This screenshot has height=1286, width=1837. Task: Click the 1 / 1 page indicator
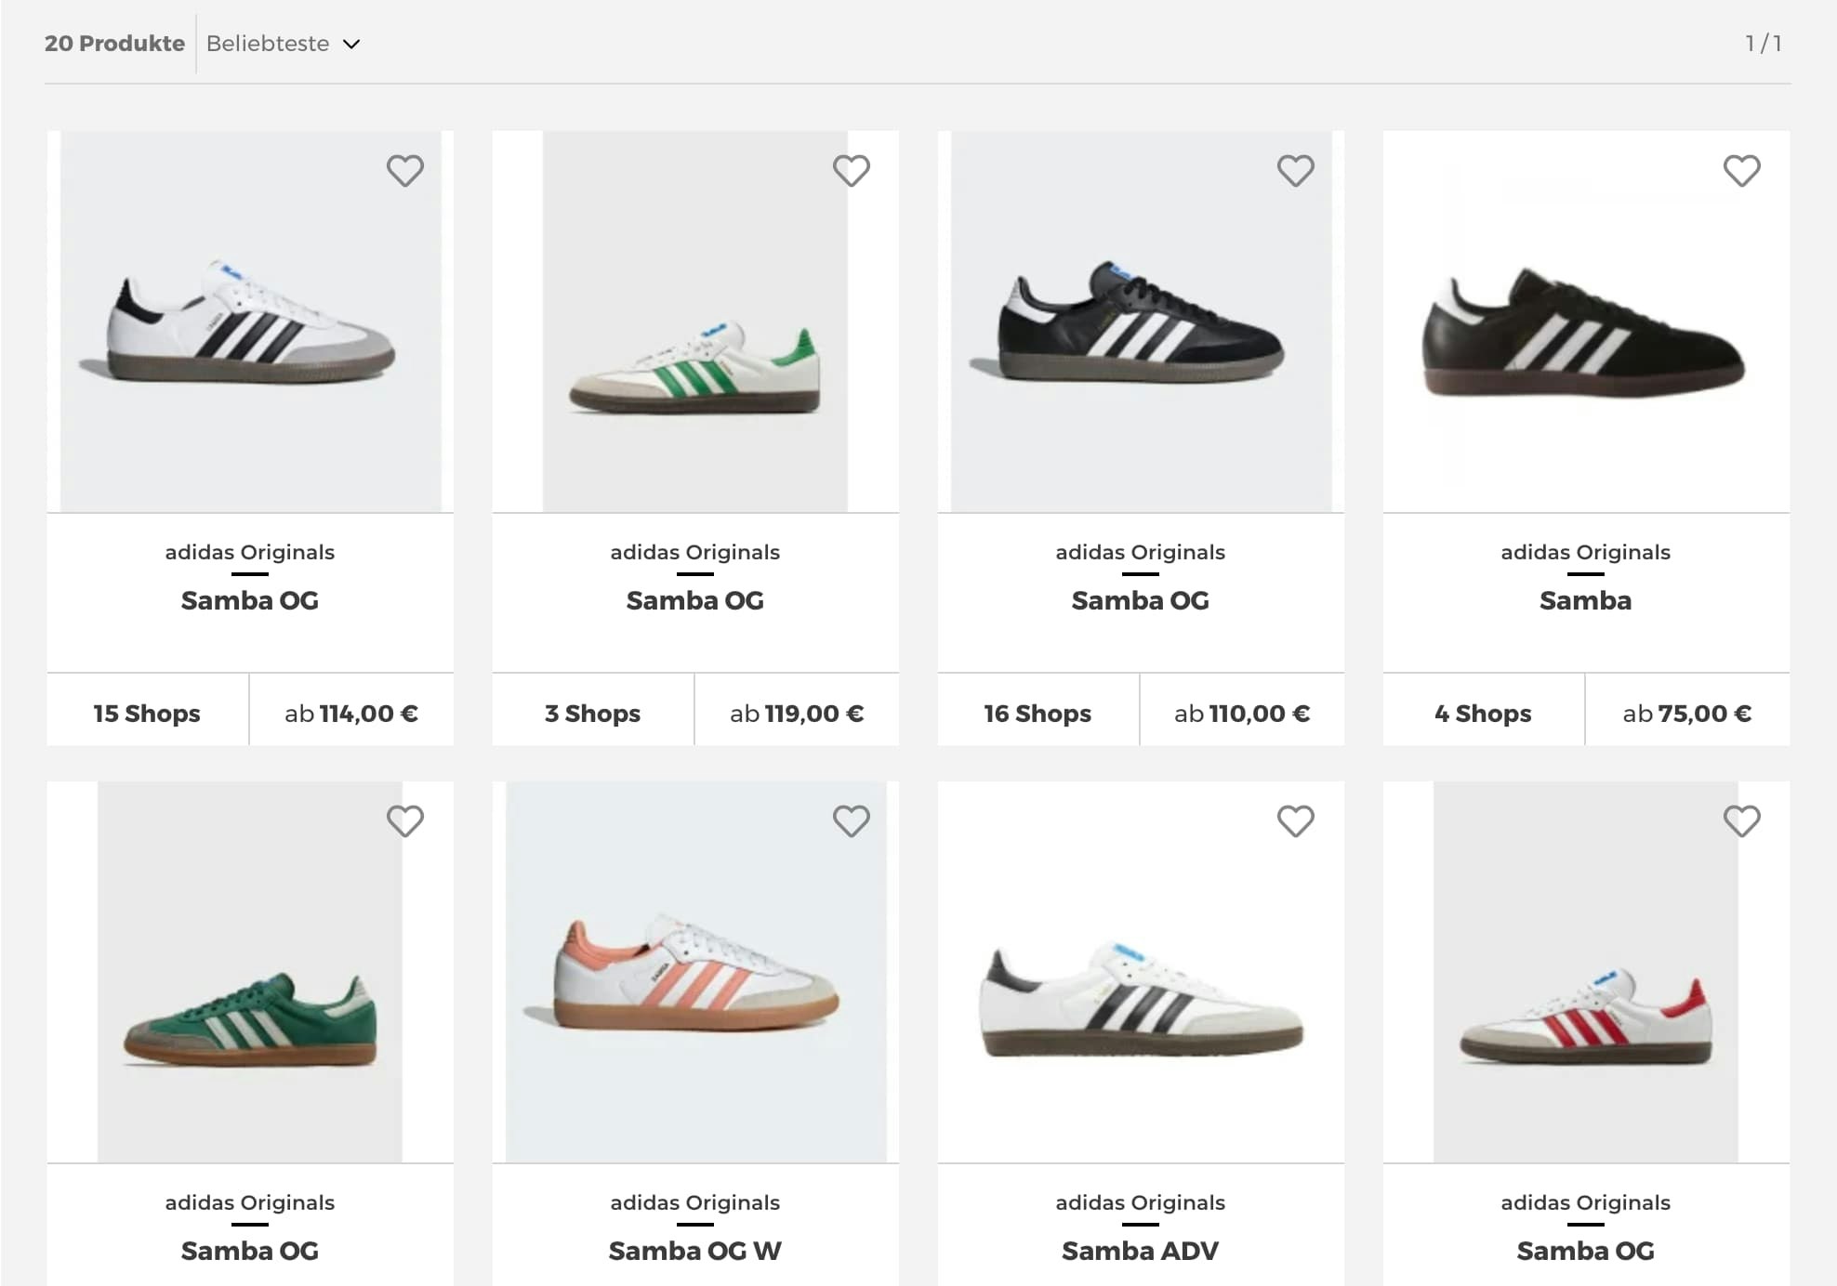[1764, 44]
